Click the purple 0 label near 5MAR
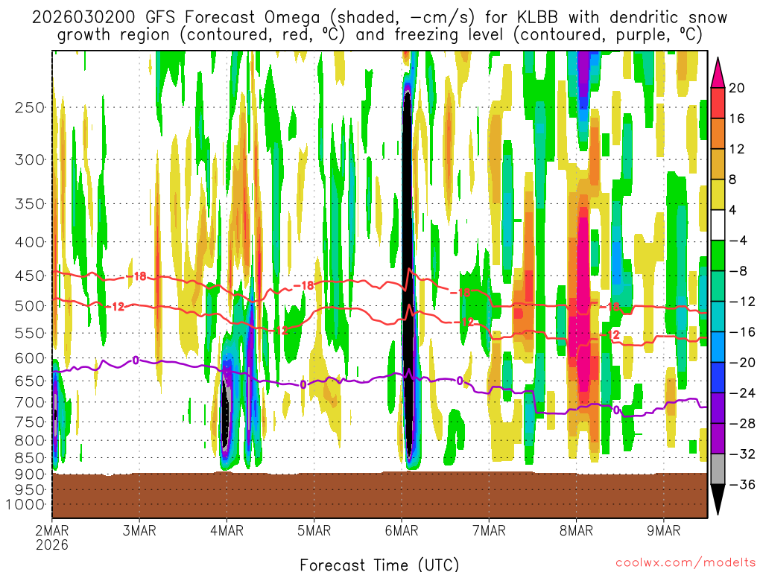The width and height of the screenshot is (763, 572). tap(303, 385)
